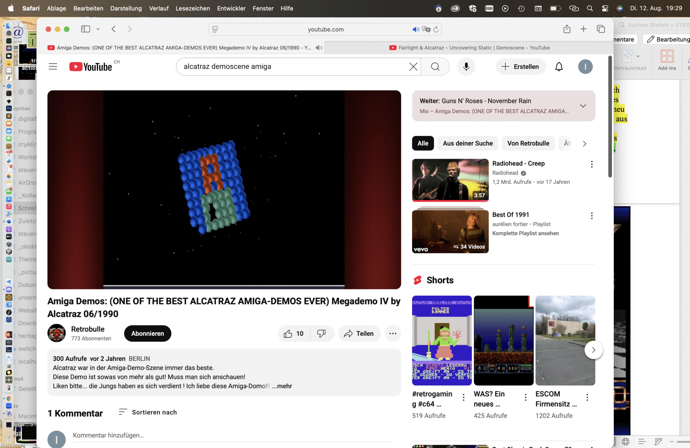The image size is (690, 448).
Task: Clear the search field with X
Action: (413, 66)
